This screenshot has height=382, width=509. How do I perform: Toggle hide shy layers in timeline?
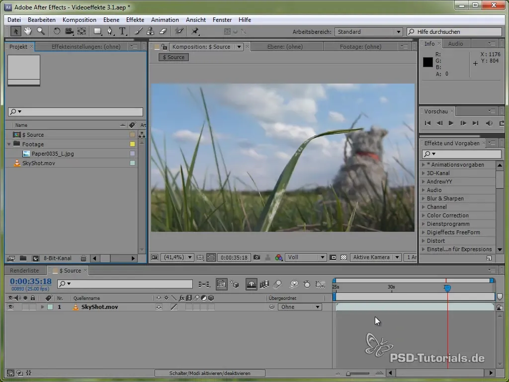coord(251,285)
